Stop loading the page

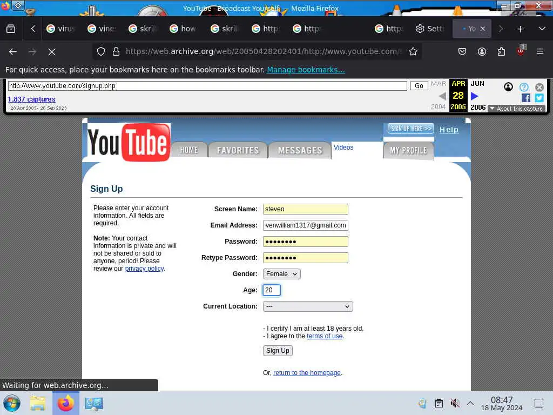coord(52,52)
